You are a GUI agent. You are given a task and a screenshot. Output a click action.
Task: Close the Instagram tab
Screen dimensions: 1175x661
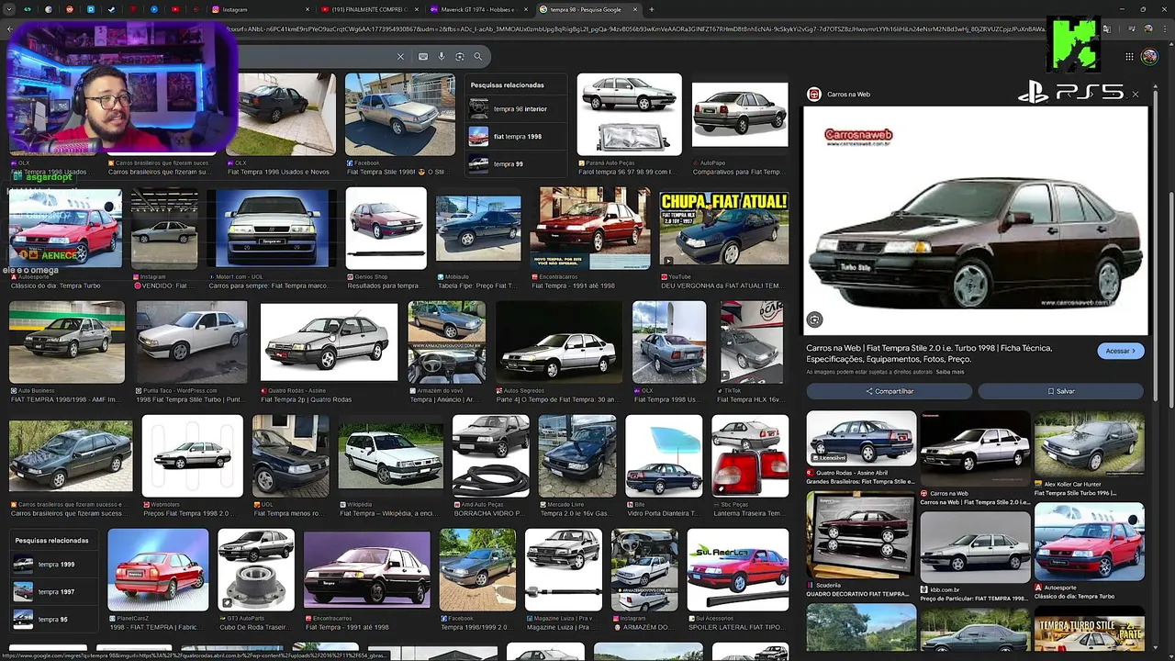coord(307,9)
